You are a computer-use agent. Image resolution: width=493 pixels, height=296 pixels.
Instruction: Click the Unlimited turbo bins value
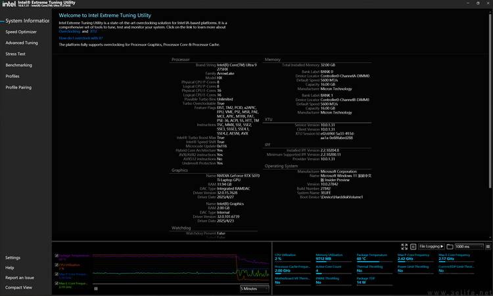(225, 99)
